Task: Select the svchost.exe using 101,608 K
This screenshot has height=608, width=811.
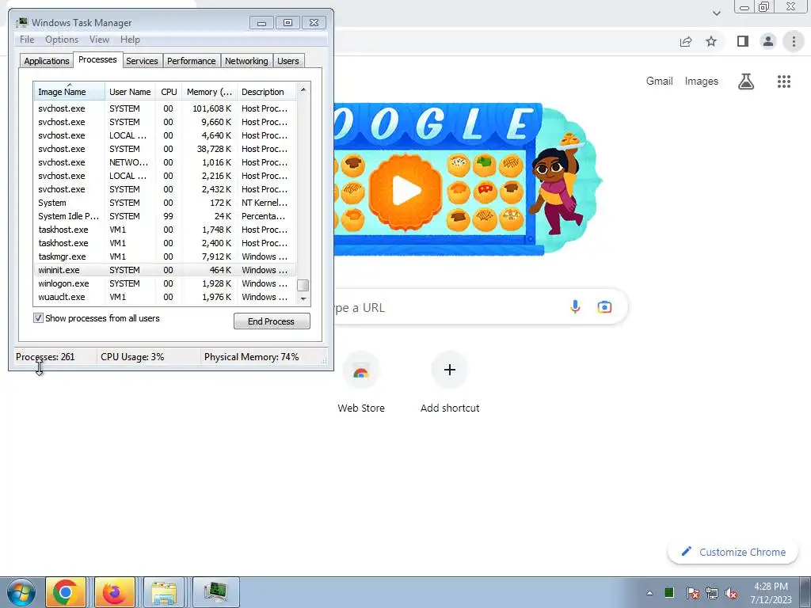Action: point(165,108)
